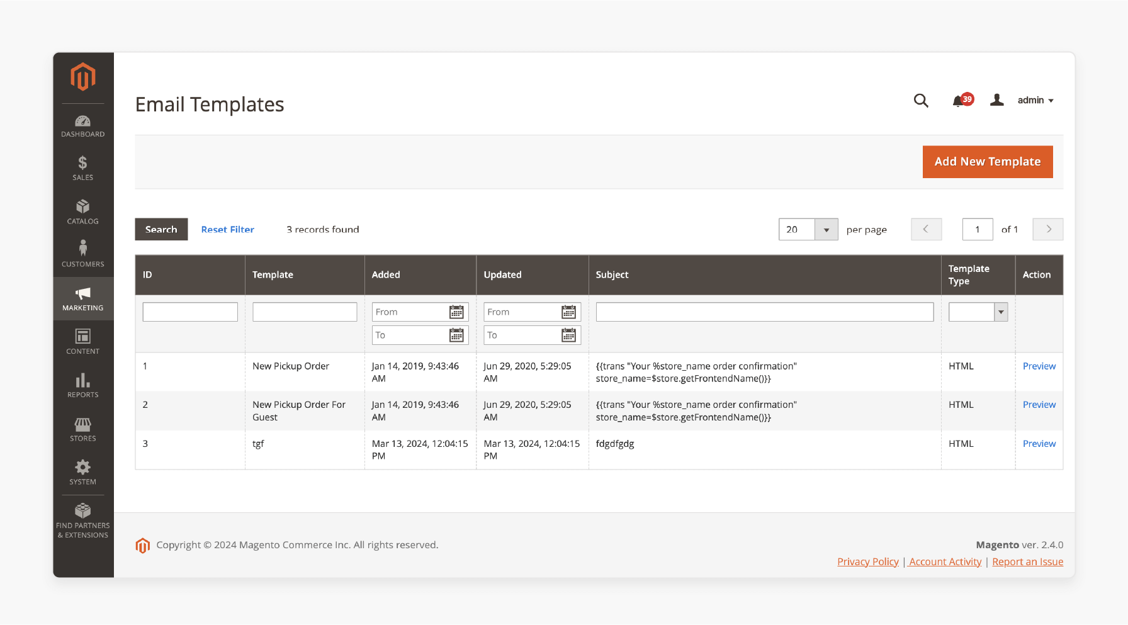Screen dimensions: 1128x625
Task: Go to previous page arrow
Action: (926, 229)
